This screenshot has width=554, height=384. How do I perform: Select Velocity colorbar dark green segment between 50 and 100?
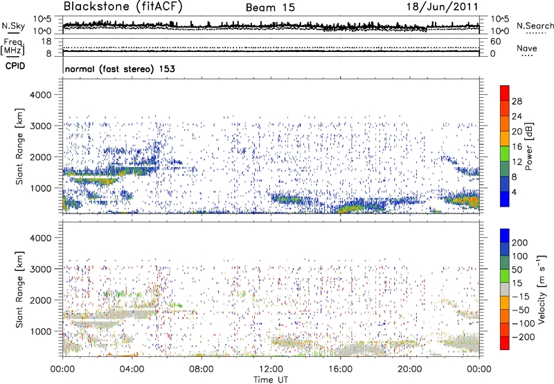pos(505,263)
